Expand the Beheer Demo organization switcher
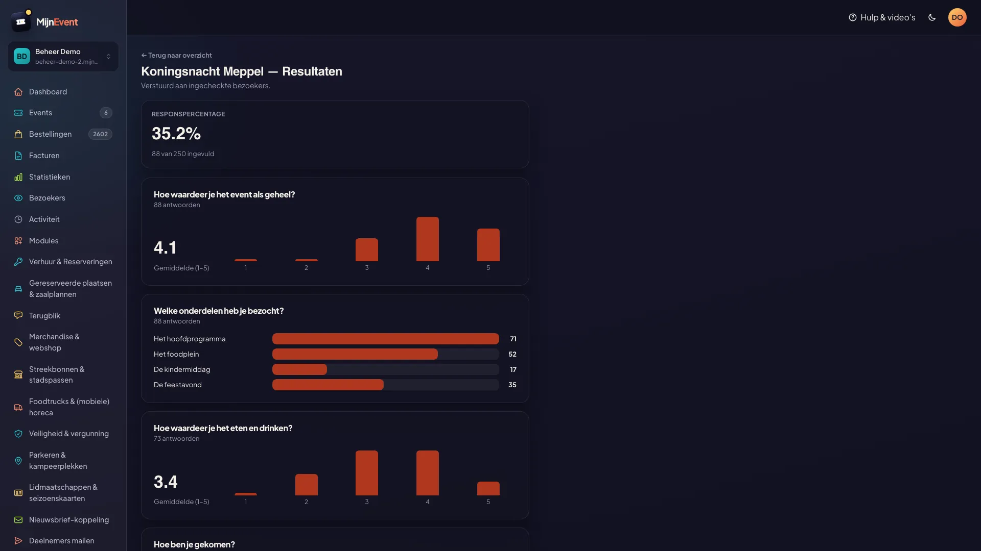Image resolution: width=981 pixels, height=551 pixels. click(63, 56)
